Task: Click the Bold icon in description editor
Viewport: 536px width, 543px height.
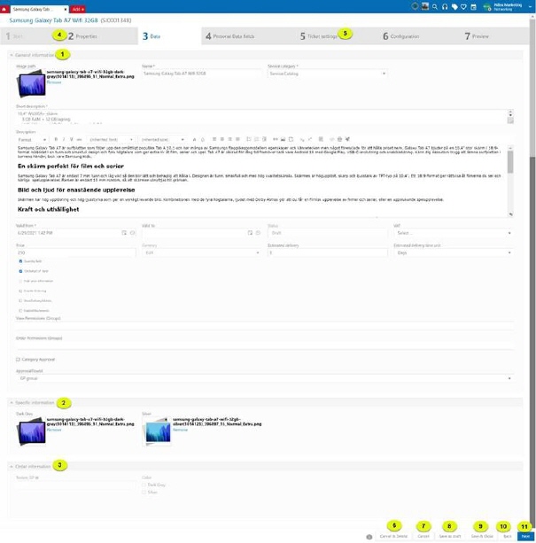Action: coord(55,139)
